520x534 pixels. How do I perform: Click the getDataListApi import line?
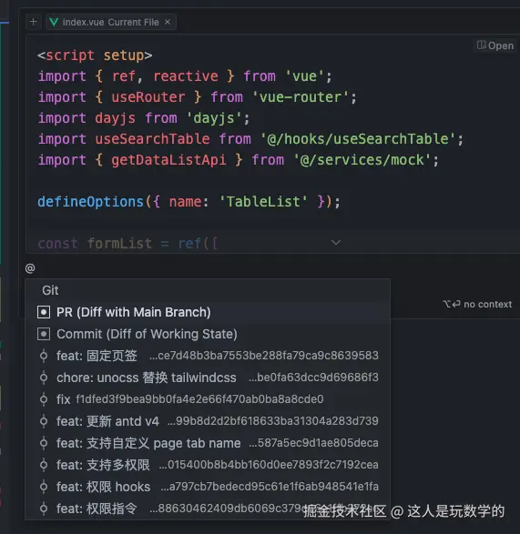(238, 160)
